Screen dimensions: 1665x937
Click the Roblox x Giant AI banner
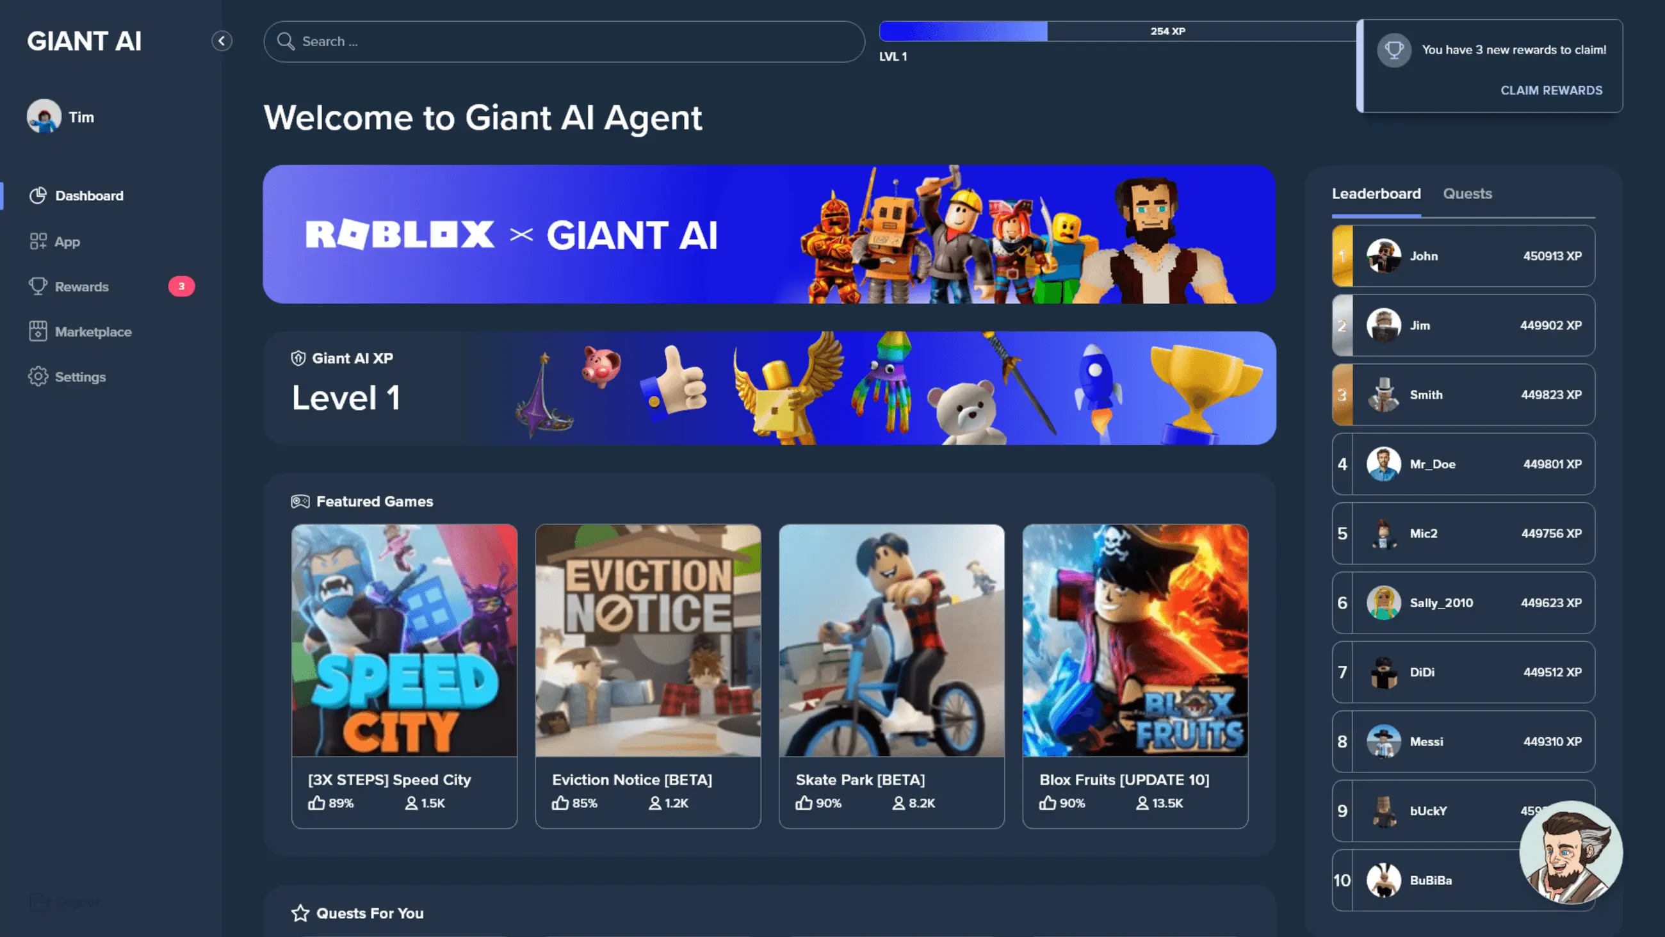769,234
